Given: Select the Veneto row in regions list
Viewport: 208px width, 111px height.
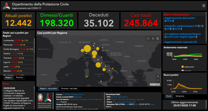Looking at the screenshot, I should click(x=18, y=54).
